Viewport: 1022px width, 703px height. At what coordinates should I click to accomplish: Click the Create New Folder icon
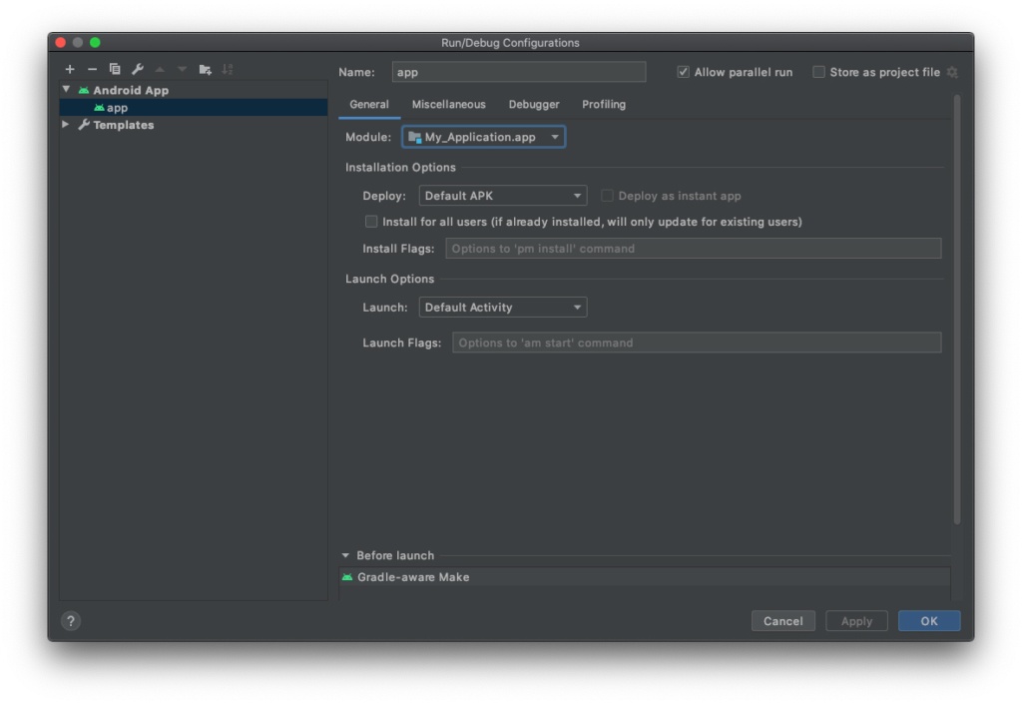205,69
